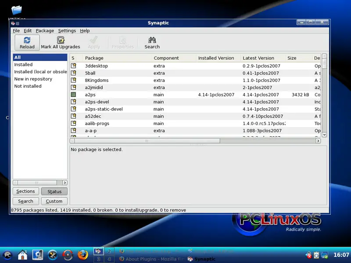Click the Home icon in the taskbar
351x263 pixels.
pos(23,255)
